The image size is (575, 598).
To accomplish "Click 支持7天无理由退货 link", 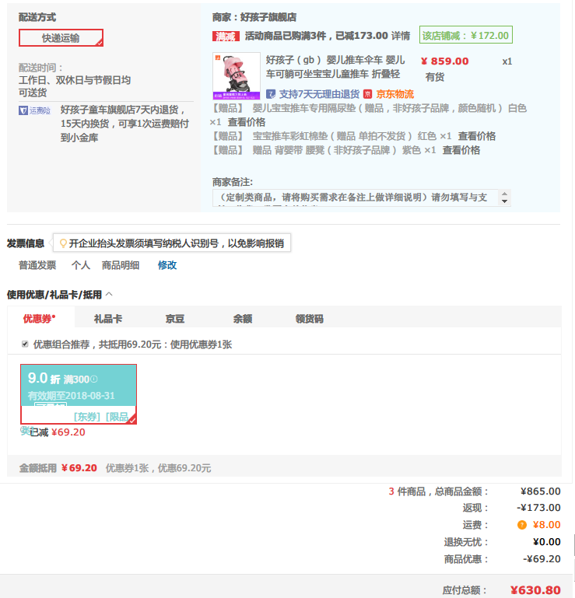I will pos(319,94).
